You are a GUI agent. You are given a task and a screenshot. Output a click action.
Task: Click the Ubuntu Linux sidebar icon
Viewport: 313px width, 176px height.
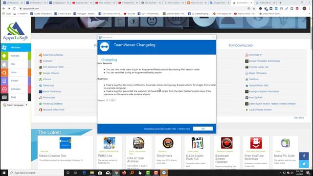coord(4,73)
